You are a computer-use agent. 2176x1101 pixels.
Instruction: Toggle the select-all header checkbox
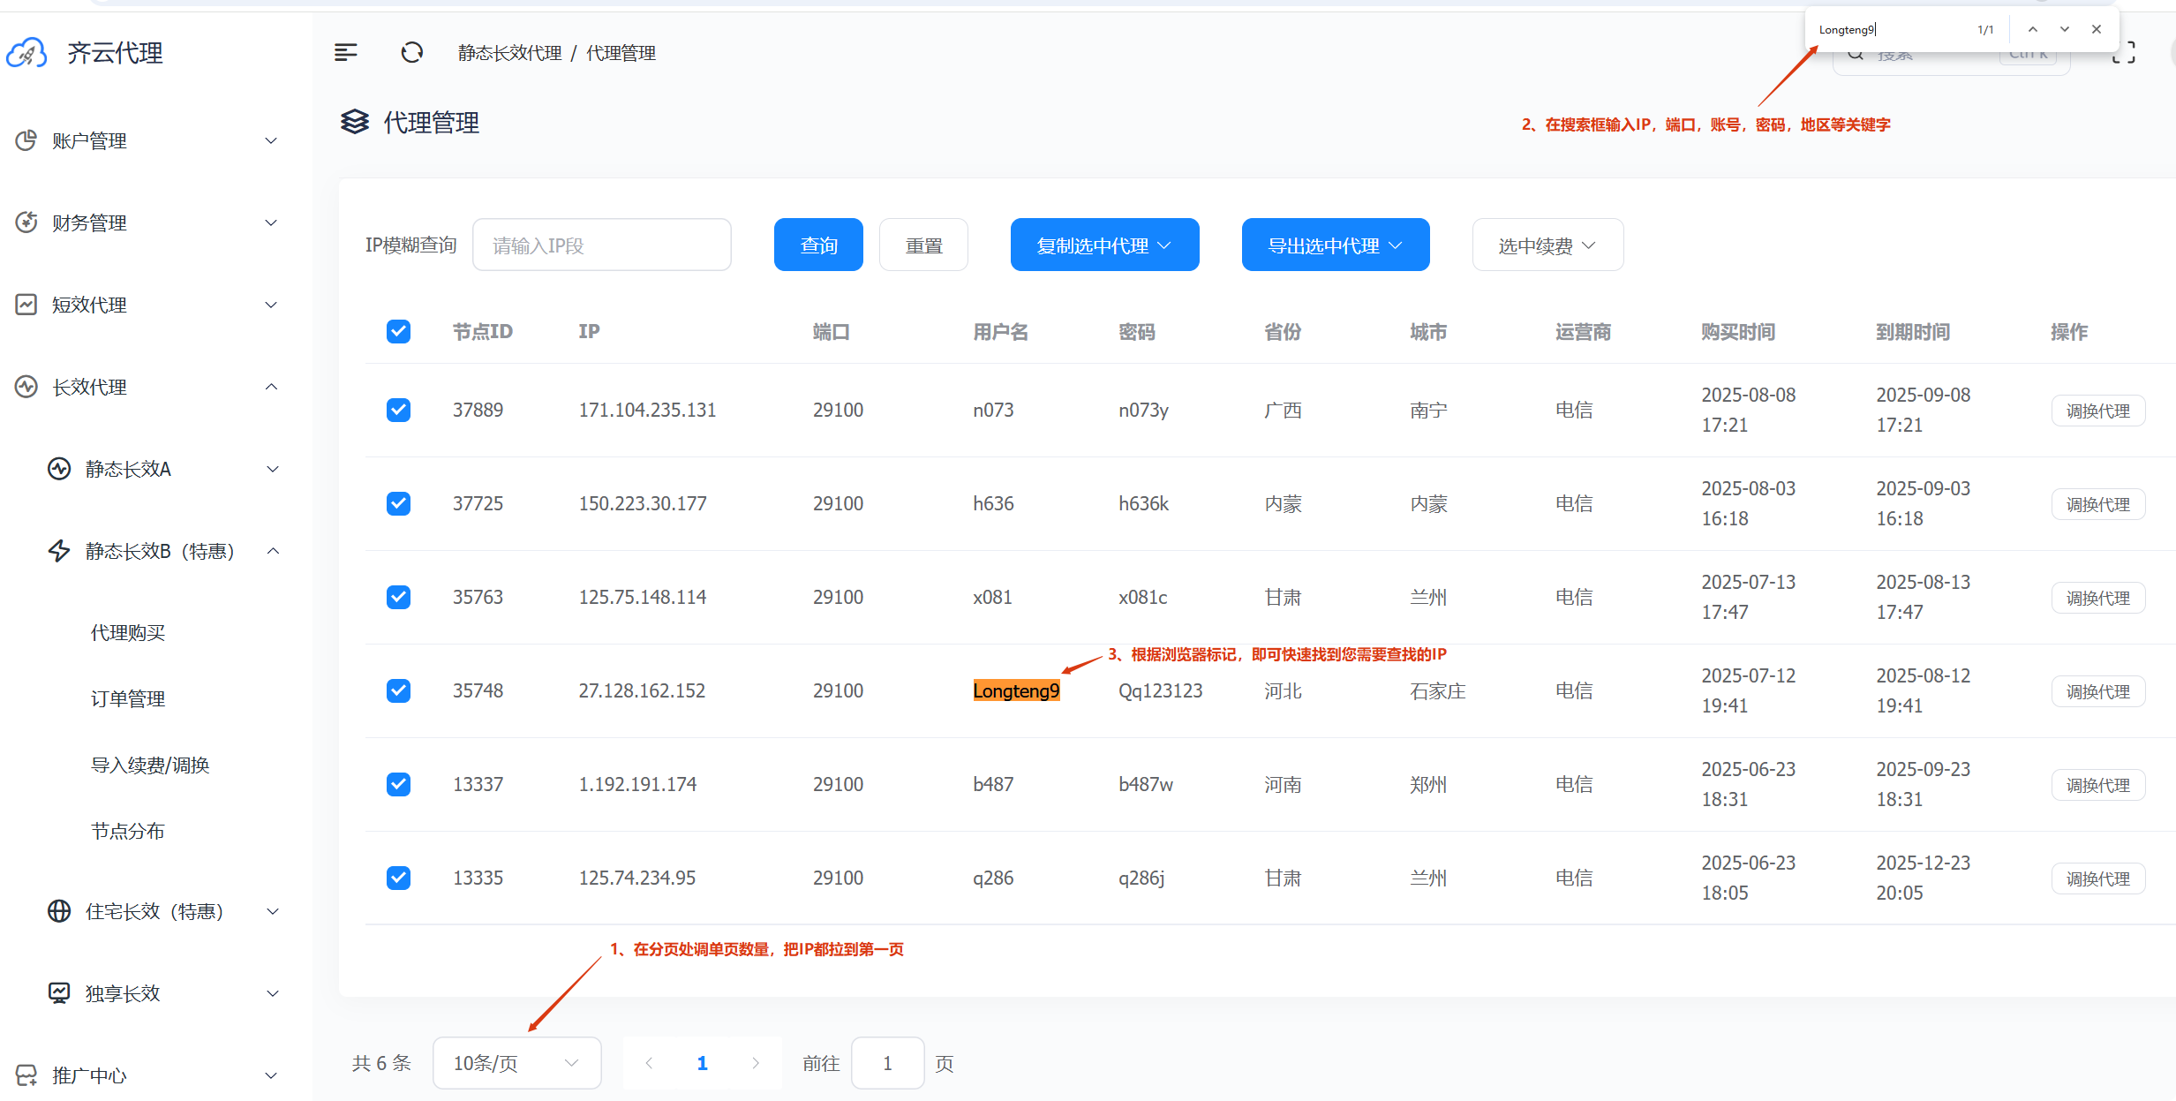point(398,332)
